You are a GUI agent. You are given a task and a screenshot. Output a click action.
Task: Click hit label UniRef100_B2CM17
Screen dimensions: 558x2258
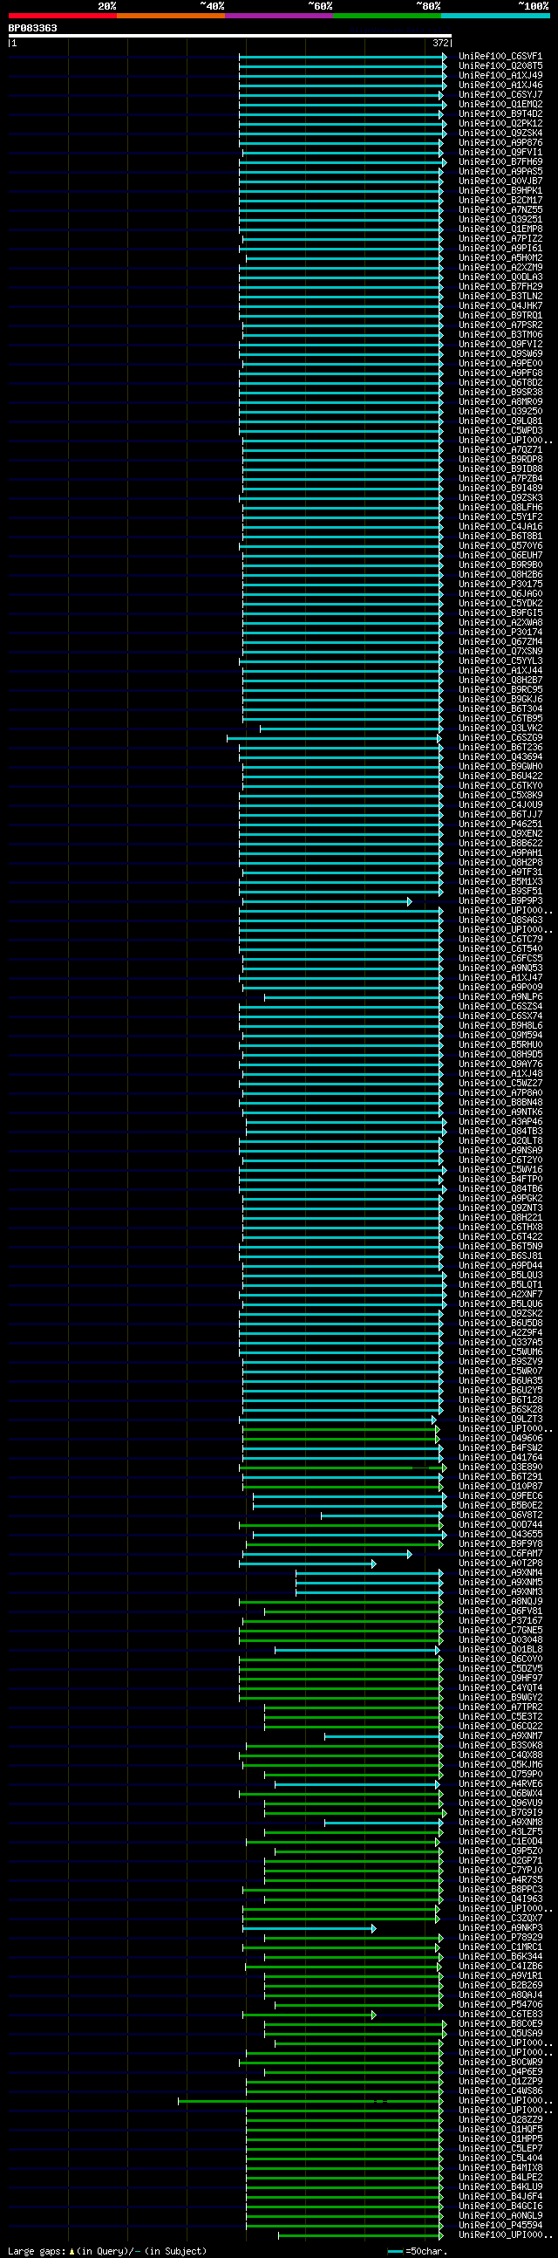click(x=500, y=201)
